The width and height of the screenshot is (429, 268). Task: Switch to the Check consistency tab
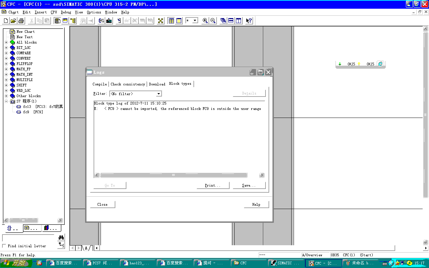point(128,84)
